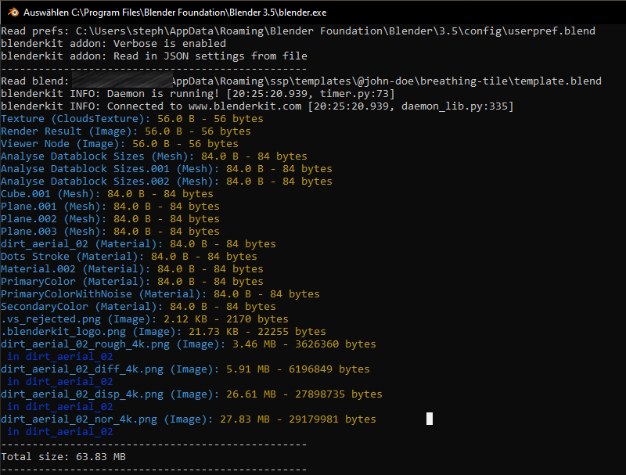This screenshot has width=626, height=475.
Task: Click the console window title text
Action: pyautogui.click(x=174, y=13)
